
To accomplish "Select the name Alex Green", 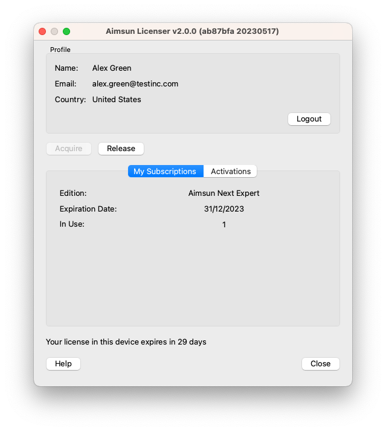I will 112,68.
